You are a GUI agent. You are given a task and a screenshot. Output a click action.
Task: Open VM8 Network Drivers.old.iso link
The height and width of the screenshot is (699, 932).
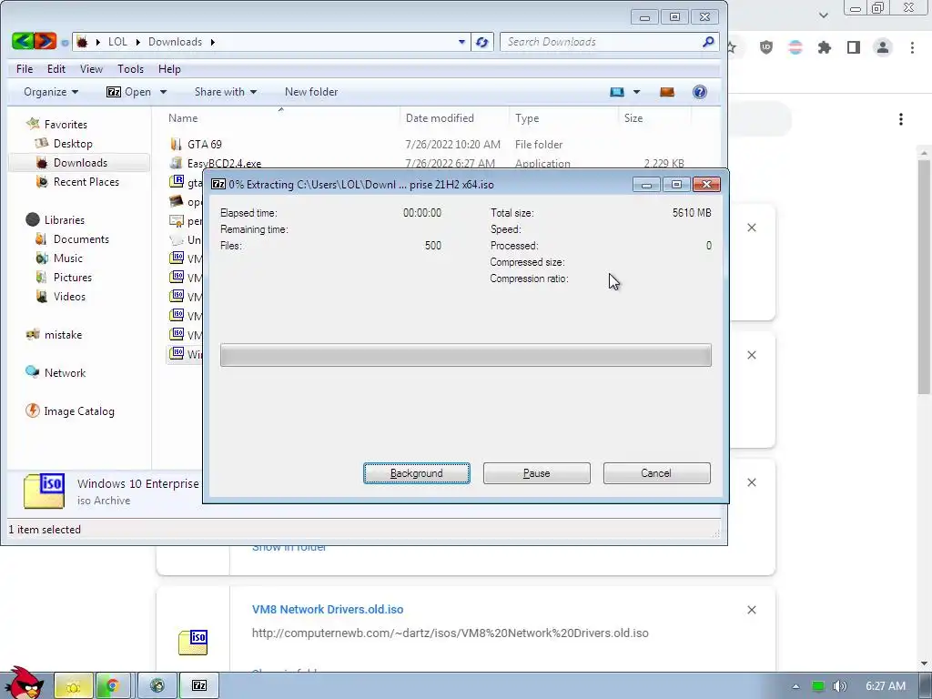[x=328, y=609]
